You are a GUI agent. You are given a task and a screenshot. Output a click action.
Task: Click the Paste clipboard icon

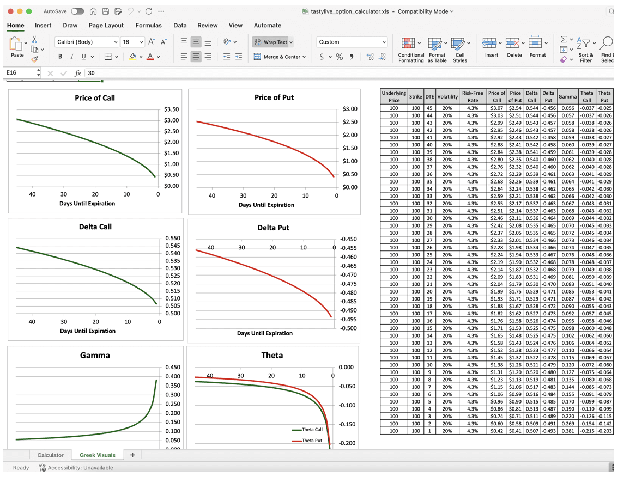pyautogui.click(x=16, y=44)
